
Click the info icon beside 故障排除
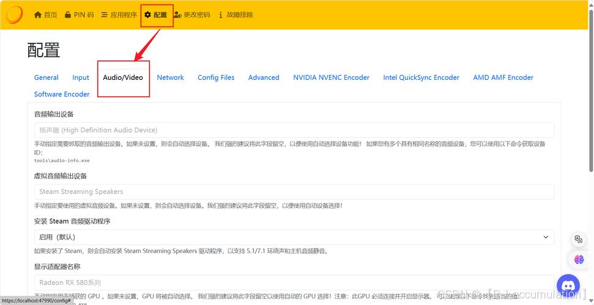click(x=220, y=15)
